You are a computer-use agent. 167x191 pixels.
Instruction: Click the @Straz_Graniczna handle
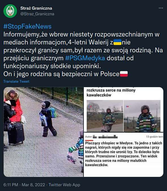click(x=37, y=14)
